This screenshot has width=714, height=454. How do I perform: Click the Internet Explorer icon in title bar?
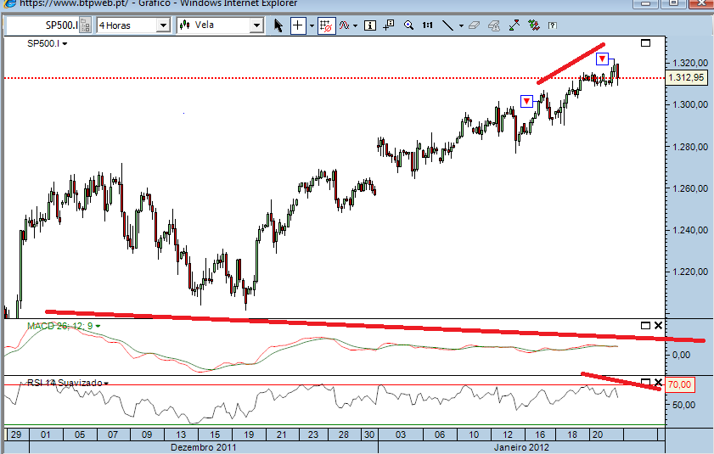(x=9, y=3)
